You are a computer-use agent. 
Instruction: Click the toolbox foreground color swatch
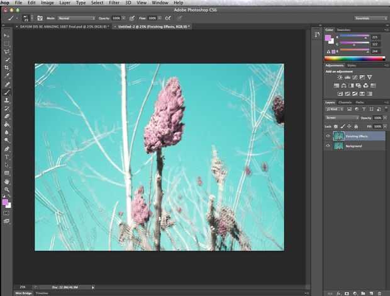pos(5,202)
